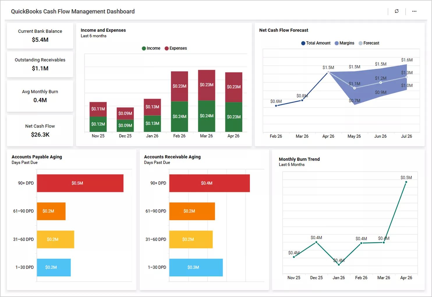The height and width of the screenshot is (297, 432).
Task: Click the Jul 26 $1.3M forecast point
Action: pos(406,77)
